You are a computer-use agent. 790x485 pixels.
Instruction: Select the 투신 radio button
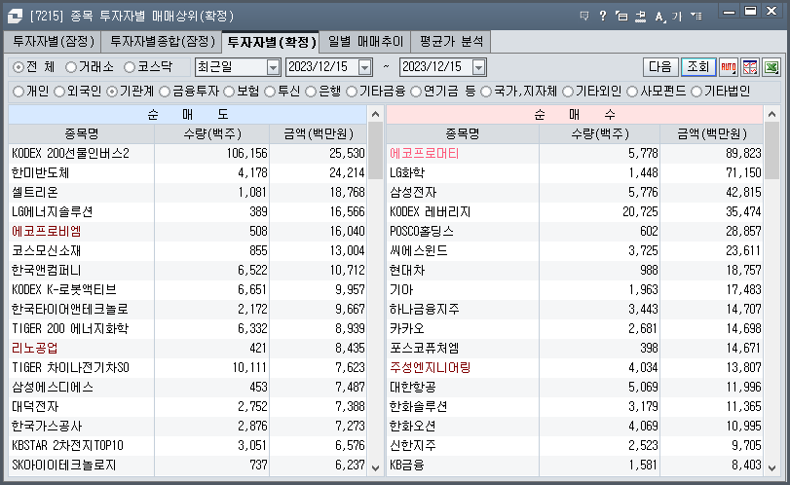270,92
